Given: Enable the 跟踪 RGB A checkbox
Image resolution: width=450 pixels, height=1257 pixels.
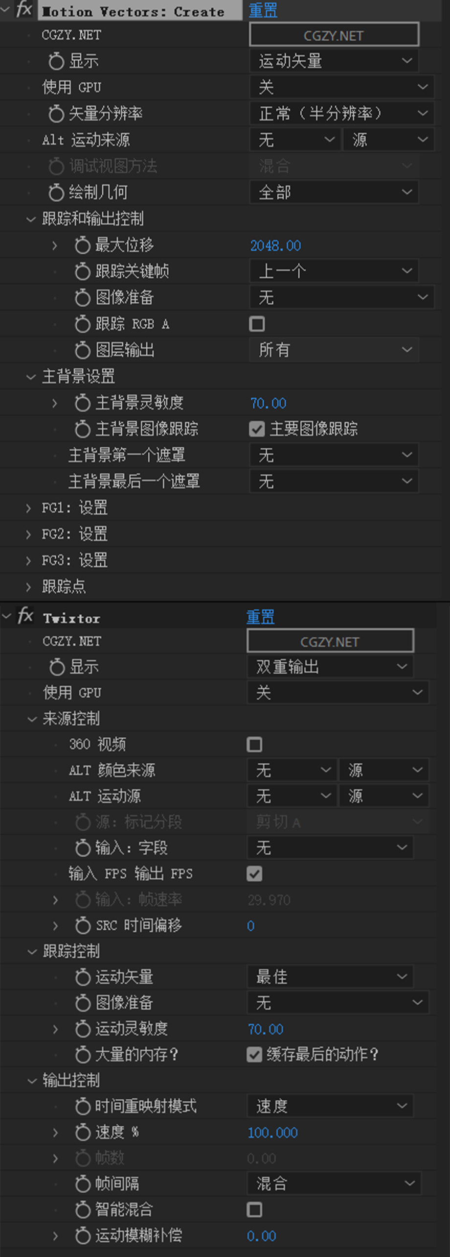Looking at the screenshot, I should pyautogui.click(x=257, y=324).
